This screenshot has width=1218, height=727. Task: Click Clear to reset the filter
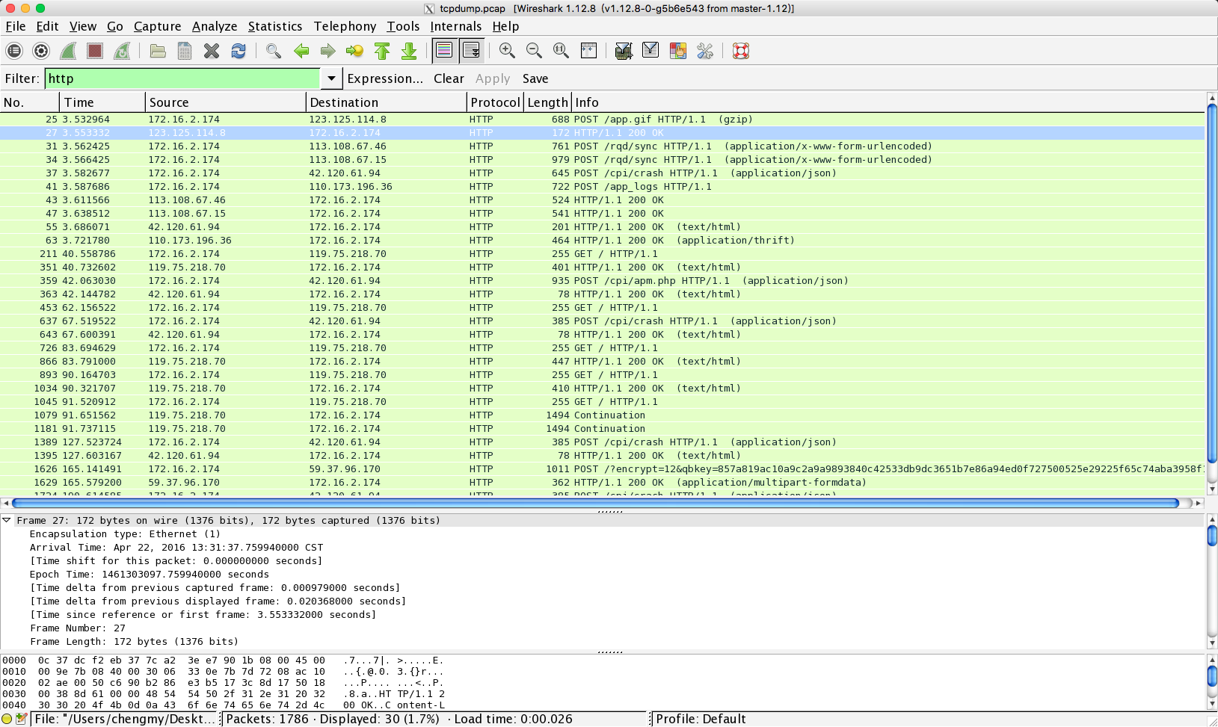point(449,78)
